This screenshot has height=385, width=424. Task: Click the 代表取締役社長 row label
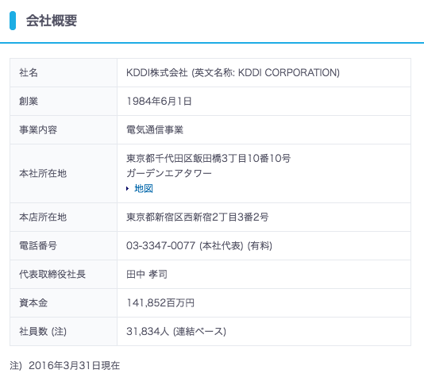click(x=52, y=274)
